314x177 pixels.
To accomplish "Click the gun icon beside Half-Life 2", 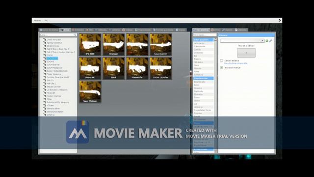I will (45, 84).
